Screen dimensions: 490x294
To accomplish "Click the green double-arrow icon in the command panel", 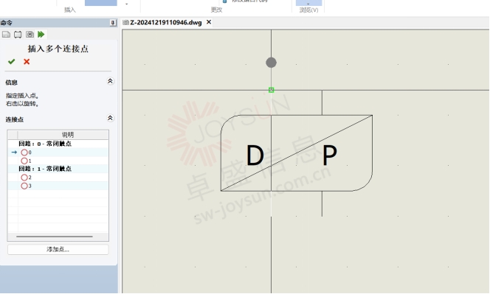I will 41,35.
